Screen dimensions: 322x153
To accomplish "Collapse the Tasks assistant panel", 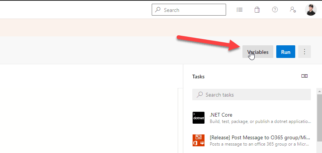I will 305,76.
